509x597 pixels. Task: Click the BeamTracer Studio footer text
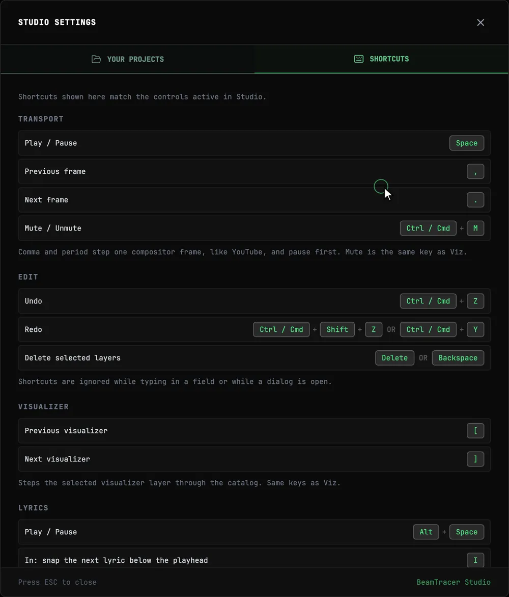pyautogui.click(x=454, y=582)
